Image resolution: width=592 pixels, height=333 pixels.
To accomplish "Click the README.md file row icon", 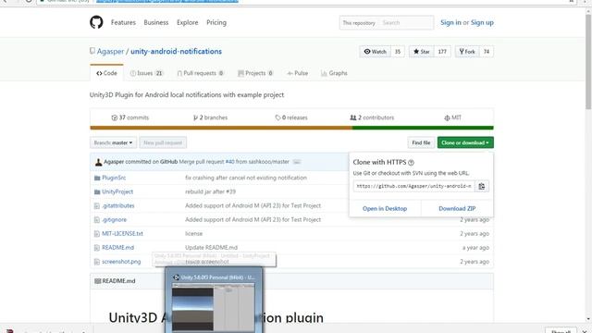I will click(x=96, y=248).
